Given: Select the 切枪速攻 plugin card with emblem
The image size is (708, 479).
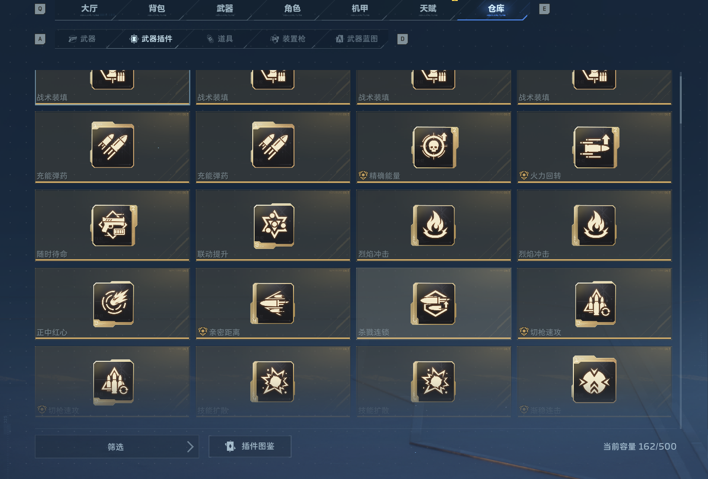Looking at the screenshot, I should 594,303.
